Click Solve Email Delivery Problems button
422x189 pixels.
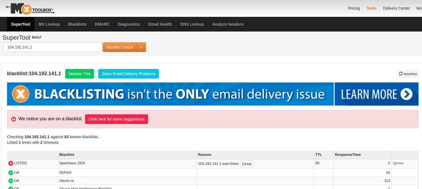[x=128, y=74]
